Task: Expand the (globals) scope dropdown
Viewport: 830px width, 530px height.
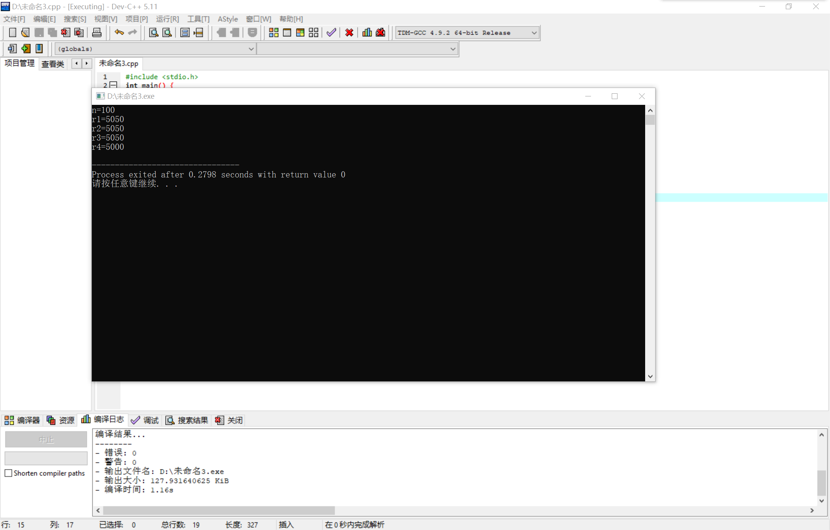Action: 251,49
